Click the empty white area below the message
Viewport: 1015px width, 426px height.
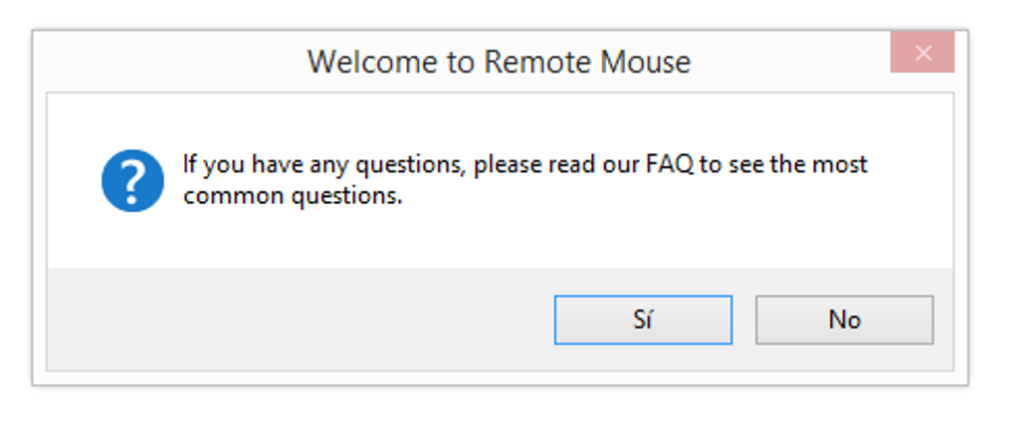[x=500, y=241]
